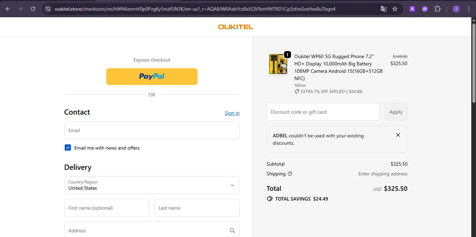This screenshot has width=476, height=237.
Task: Click the address search magnifier icon
Action: 232,231
